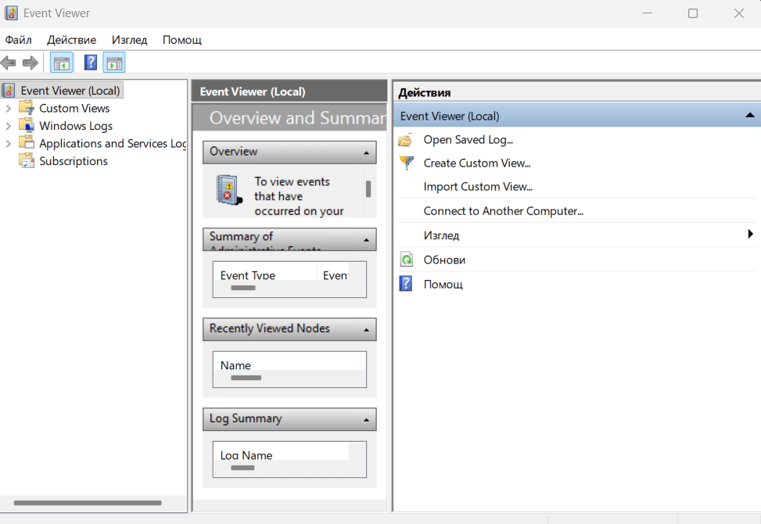Click Open Saved Log action

click(x=468, y=140)
